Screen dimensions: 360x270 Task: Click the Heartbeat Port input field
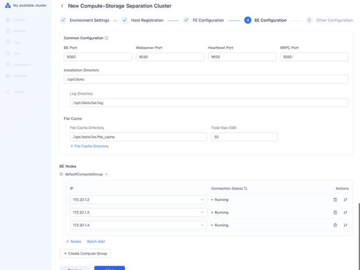(x=242, y=57)
